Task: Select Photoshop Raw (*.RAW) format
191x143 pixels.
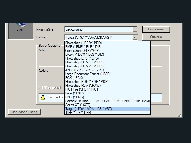Action: [x=107, y=86]
